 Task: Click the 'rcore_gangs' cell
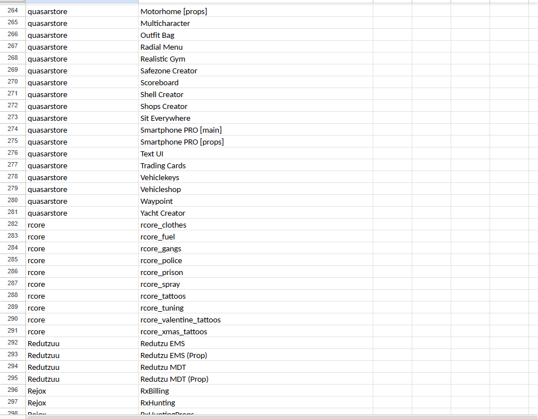[x=255, y=248]
